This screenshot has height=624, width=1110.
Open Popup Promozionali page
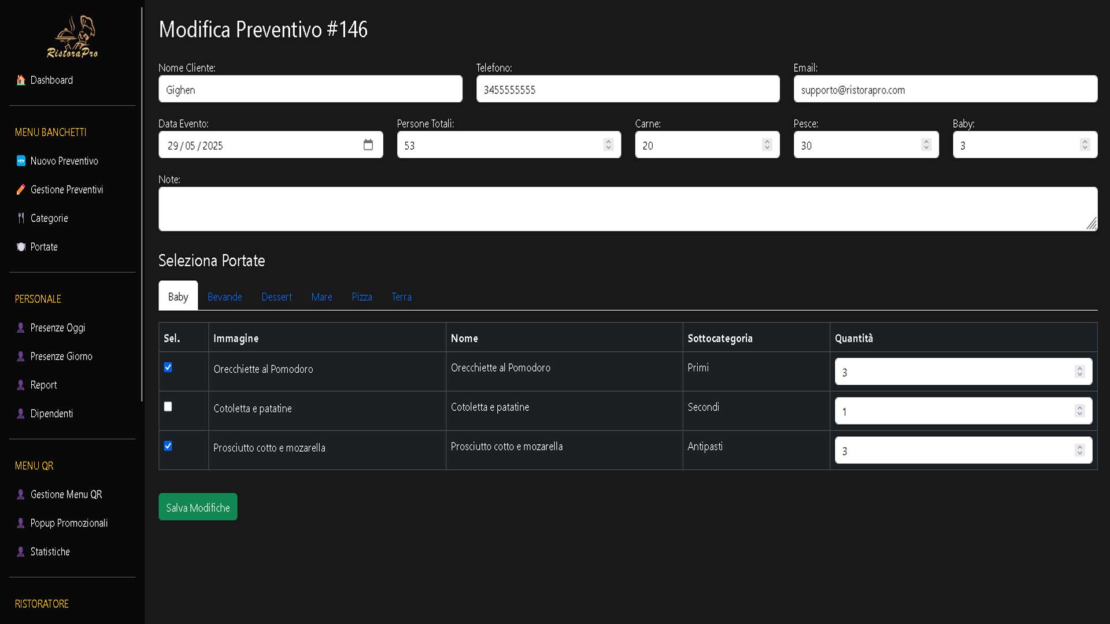pyautogui.click(x=69, y=523)
